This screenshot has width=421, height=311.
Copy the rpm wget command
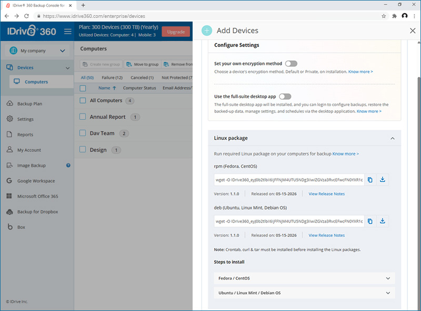(370, 180)
